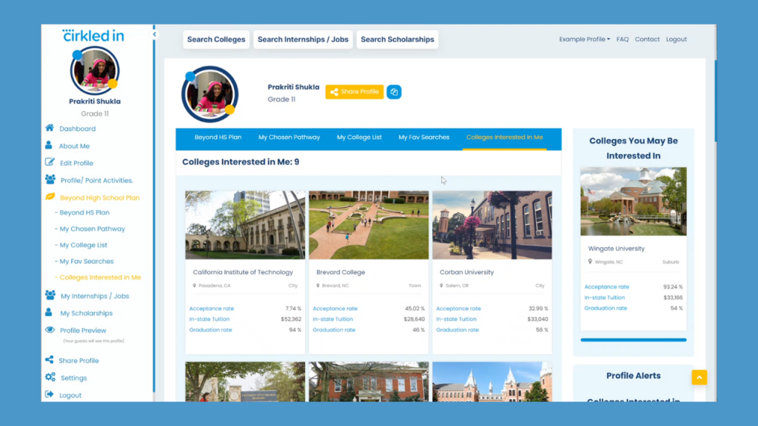758x426 pixels.
Task: Switch to the My College List tab
Action: [x=359, y=137]
